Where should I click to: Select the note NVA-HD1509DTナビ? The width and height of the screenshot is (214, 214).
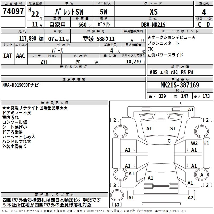pyautogui.click(x=21, y=85)
